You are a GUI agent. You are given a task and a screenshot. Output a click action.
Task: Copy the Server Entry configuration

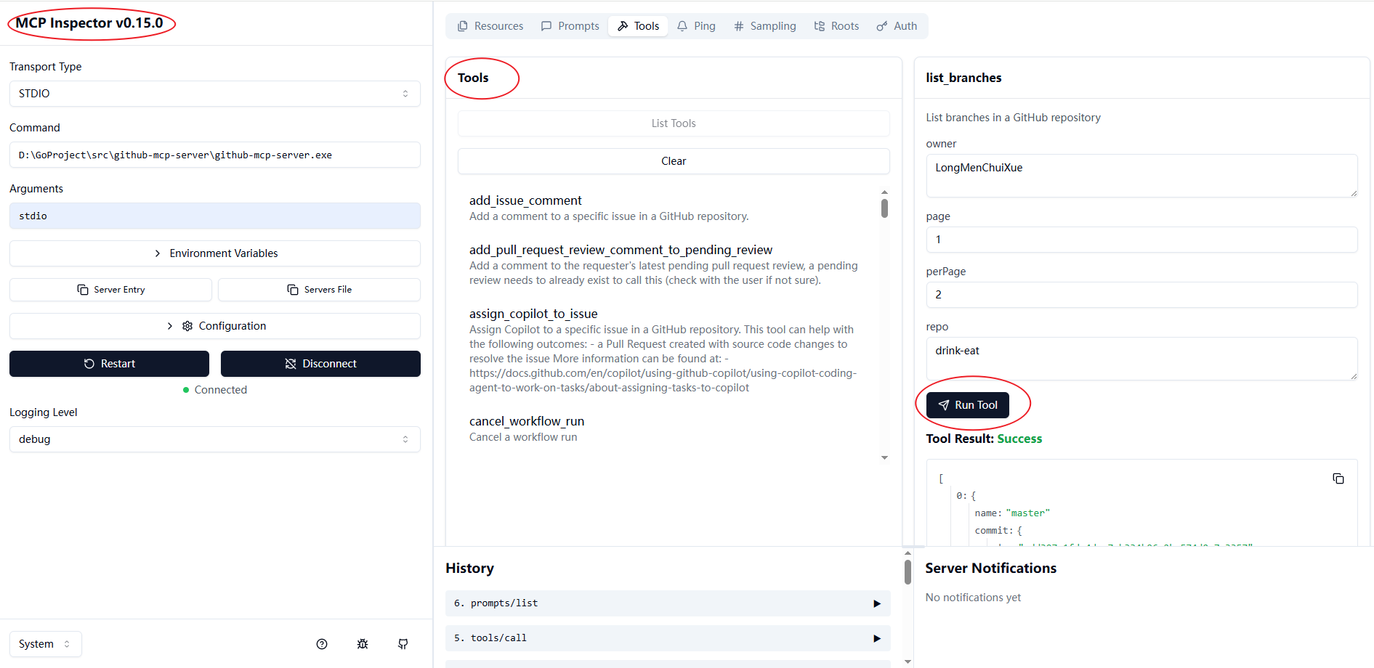pos(110,290)
